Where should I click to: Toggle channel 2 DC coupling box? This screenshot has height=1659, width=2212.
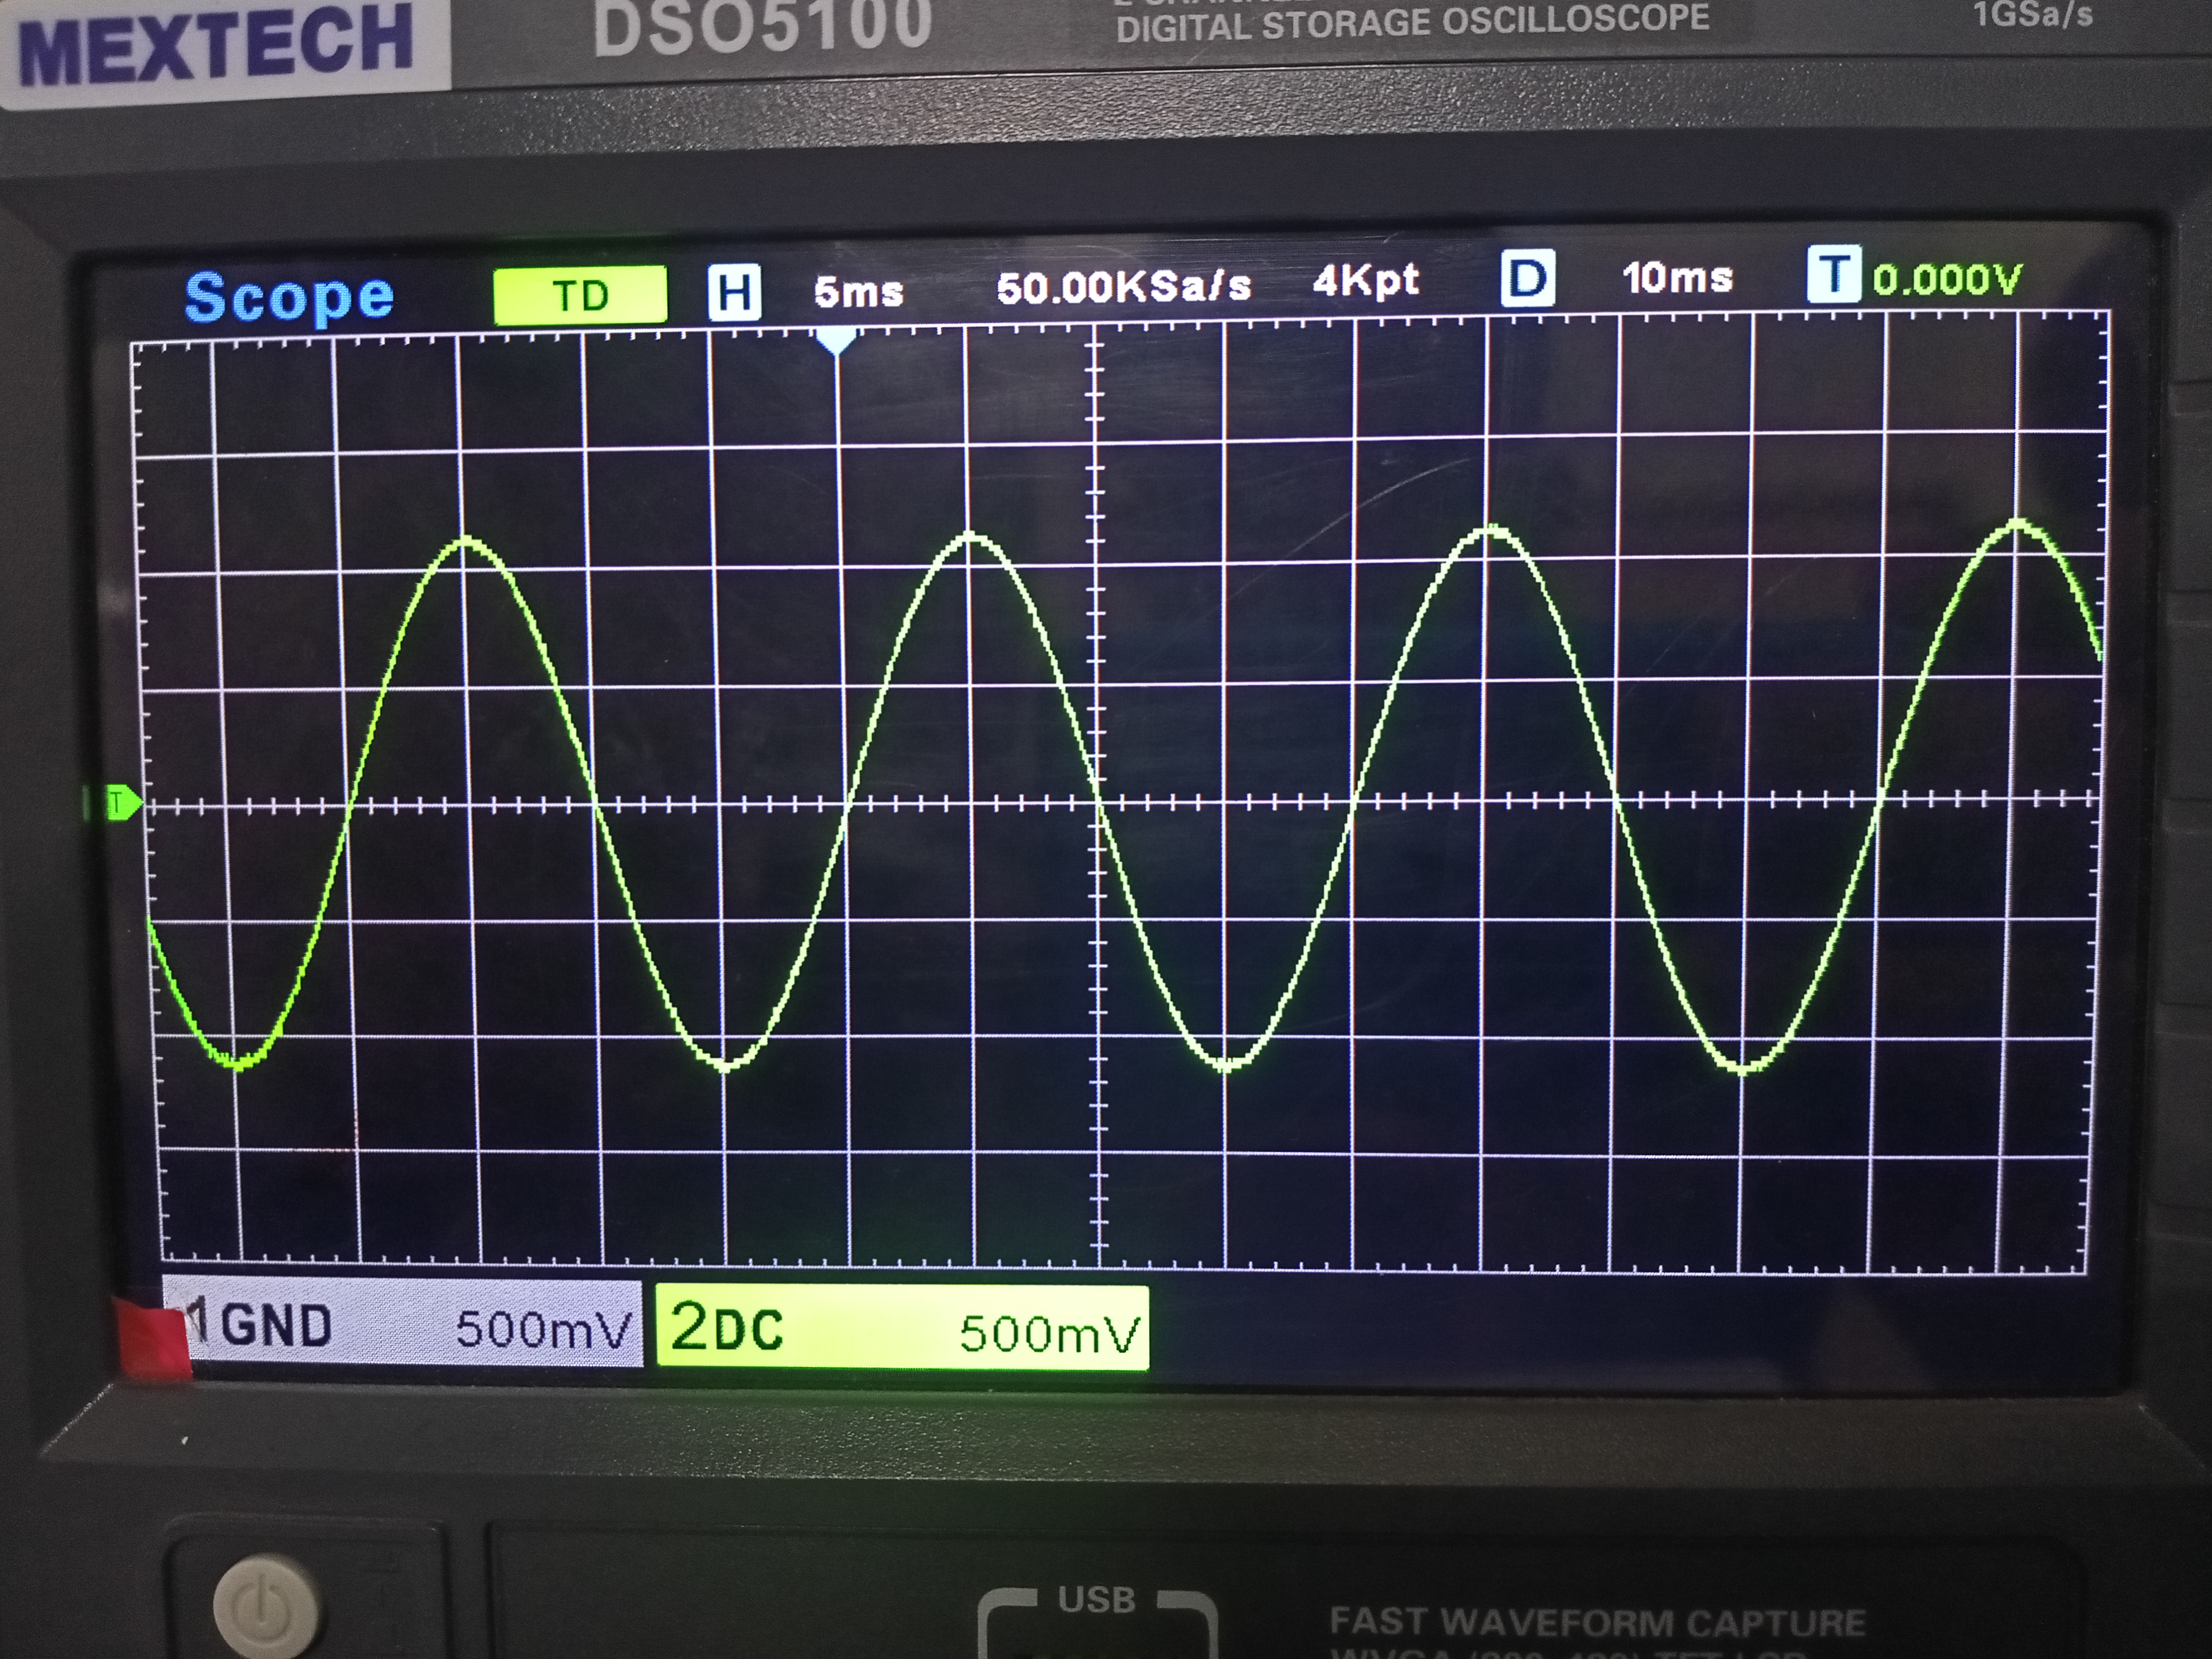click(902, 1328)
